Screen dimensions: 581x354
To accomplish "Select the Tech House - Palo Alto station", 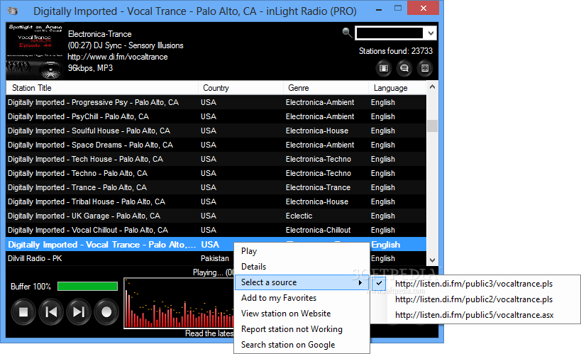I will tap(216, 159).
